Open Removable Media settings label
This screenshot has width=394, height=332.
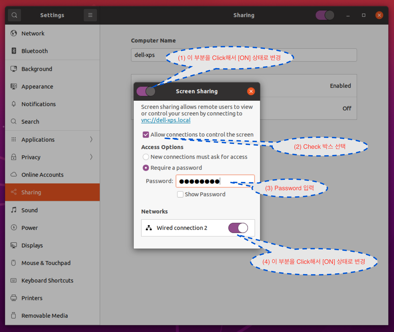click(x=45, y=316)
